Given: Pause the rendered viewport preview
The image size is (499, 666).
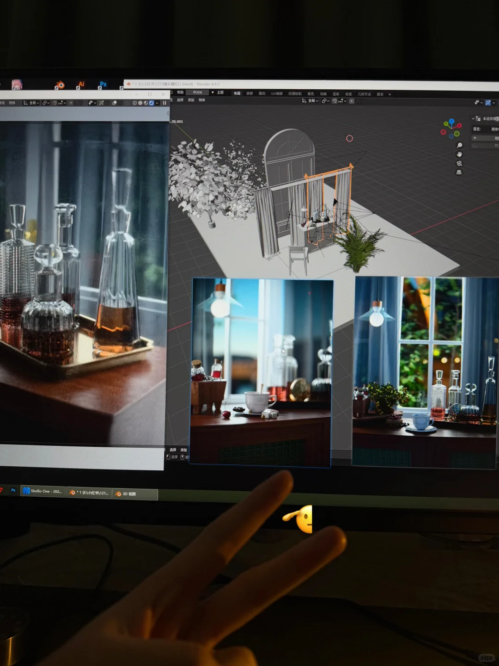Looking at the screenshot, I should pyautogui.click(x=164, y=103).
